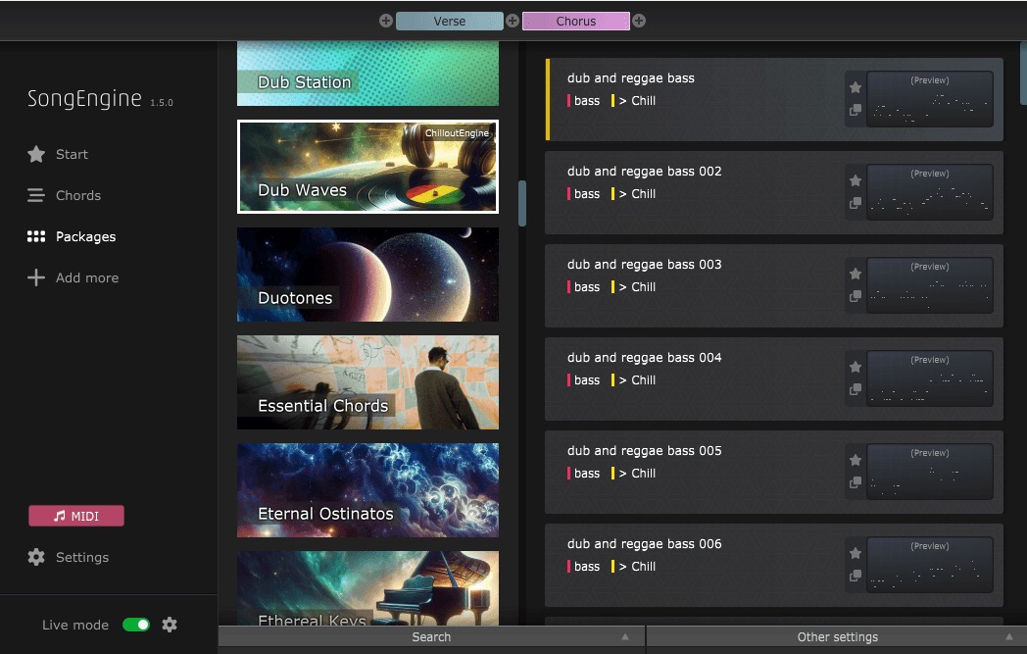Viewport: 1027px width, 654px height.
Task: Click copy icon for dub and reggae bass 003
Action: click(856, 296)
